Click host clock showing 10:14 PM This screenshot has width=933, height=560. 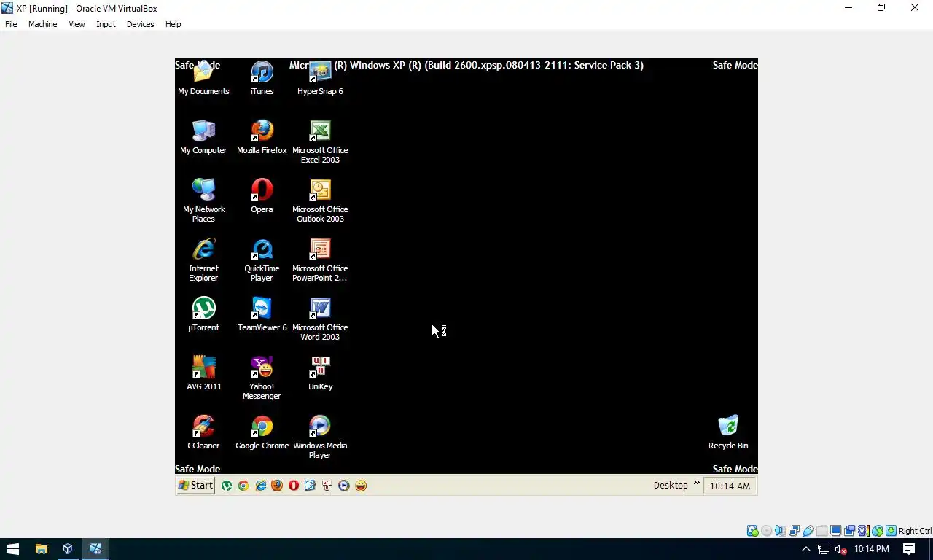[x=872, y=549]
